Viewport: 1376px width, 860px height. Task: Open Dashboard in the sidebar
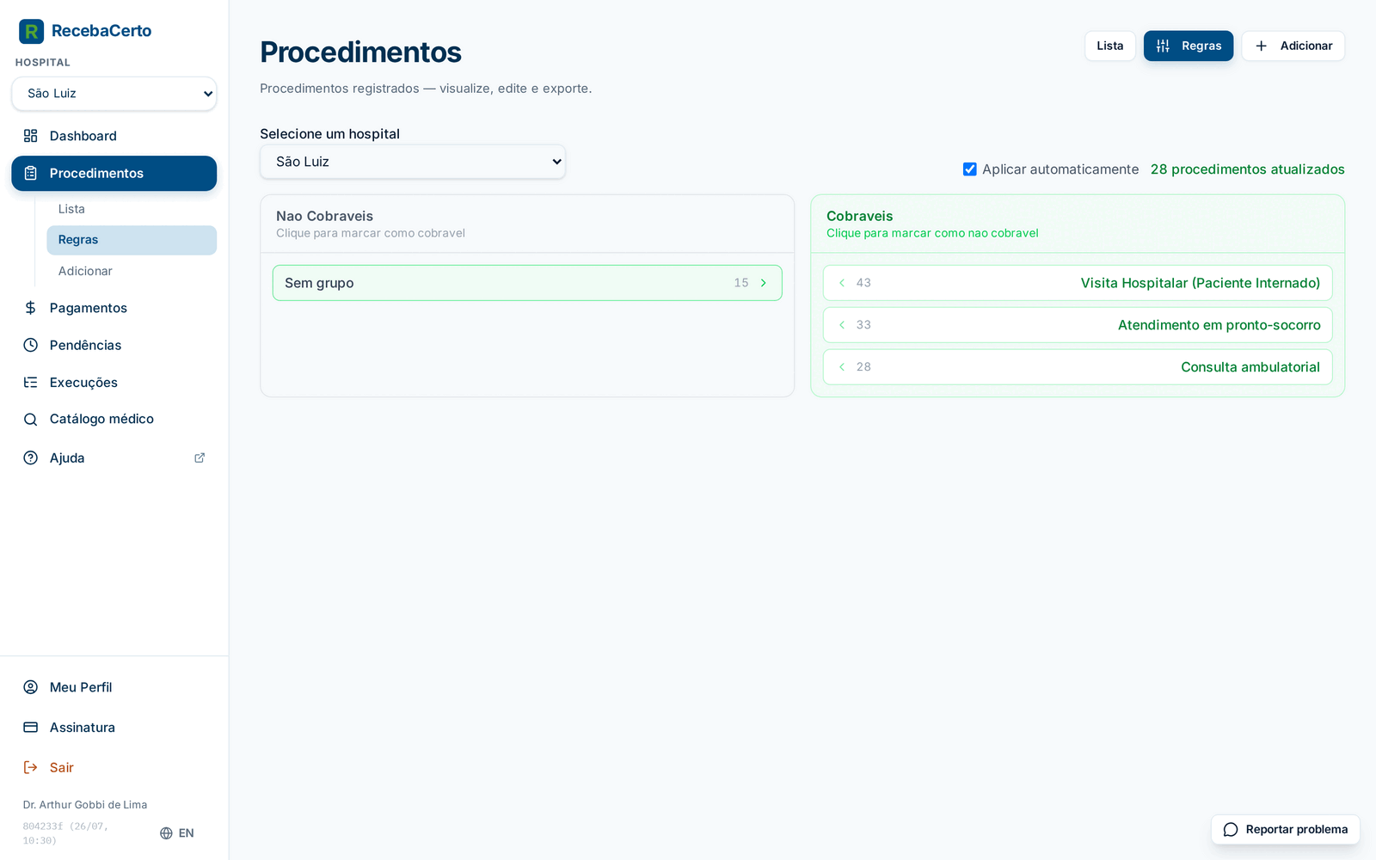pos(114,136)
